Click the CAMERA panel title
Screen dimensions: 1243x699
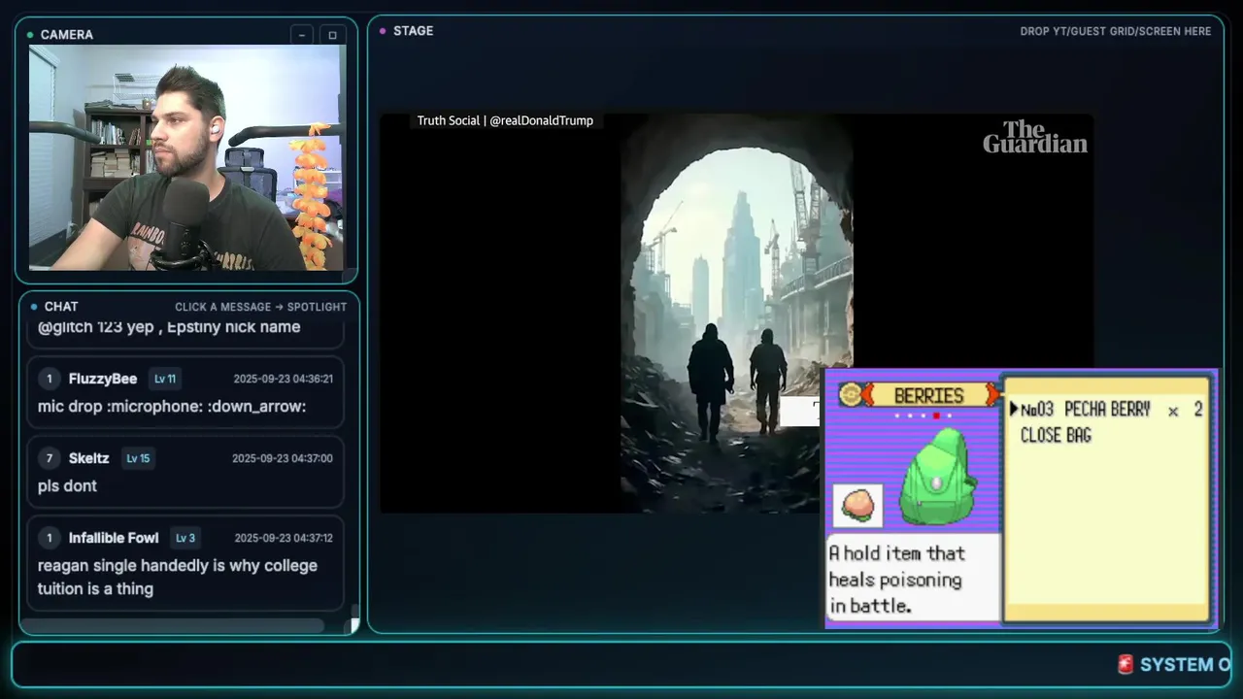67,35
